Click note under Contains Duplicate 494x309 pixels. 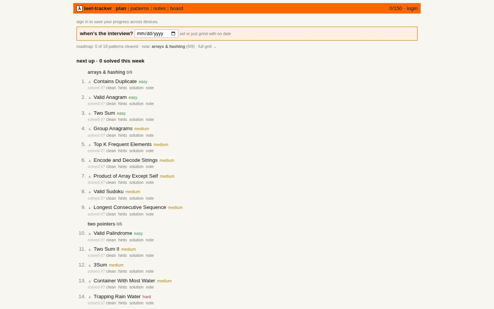click(150, 88)
